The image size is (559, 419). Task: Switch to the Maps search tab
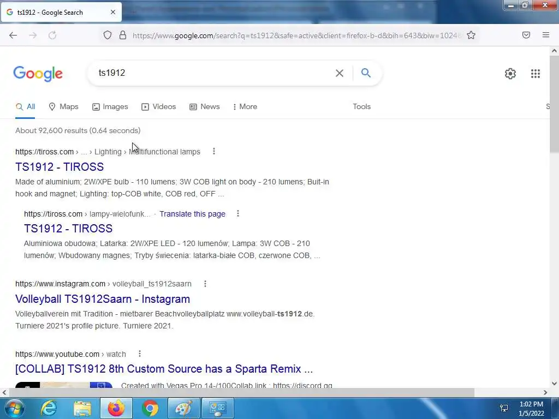click(63, 107)
